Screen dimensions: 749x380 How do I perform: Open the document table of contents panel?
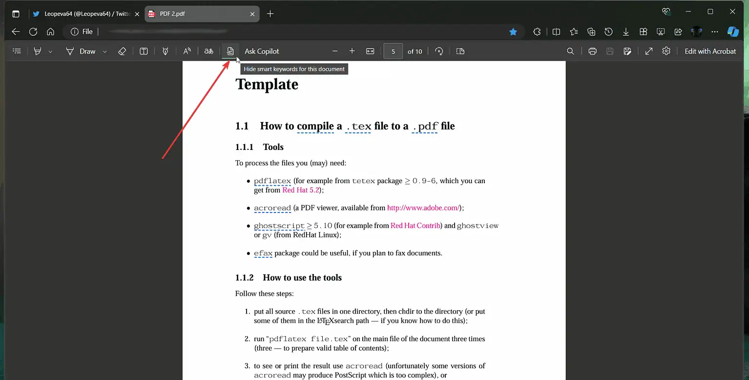tap(17, 51)
